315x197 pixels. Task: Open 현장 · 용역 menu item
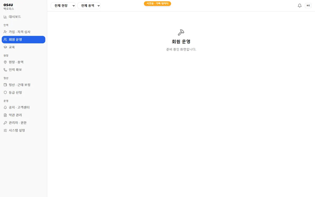tap(24, 62)
